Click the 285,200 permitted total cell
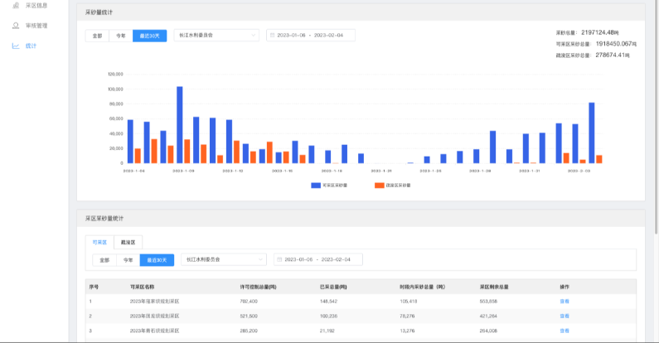The width and height of the screenshot is (659, 343). (249, 331)
